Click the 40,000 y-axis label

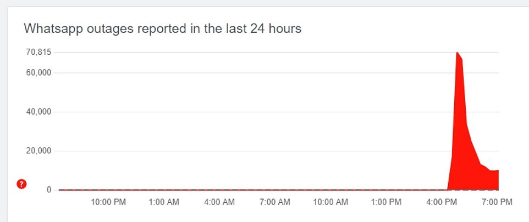(x=39, y=112)
